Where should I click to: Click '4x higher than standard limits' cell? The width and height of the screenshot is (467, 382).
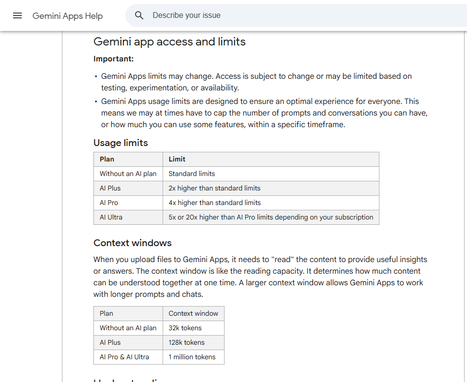click(271, 203)
